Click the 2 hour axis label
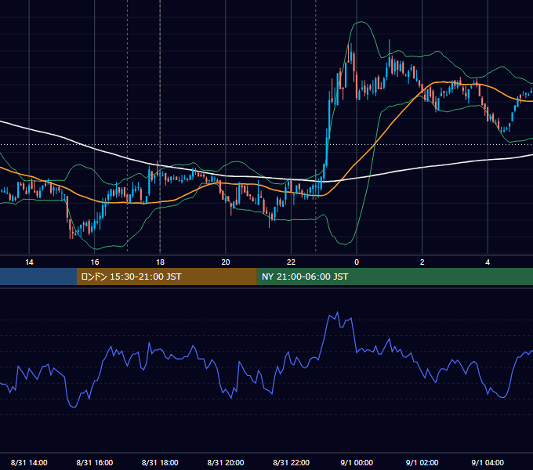This screenshot has width=533, height=470. pos(422,262)
